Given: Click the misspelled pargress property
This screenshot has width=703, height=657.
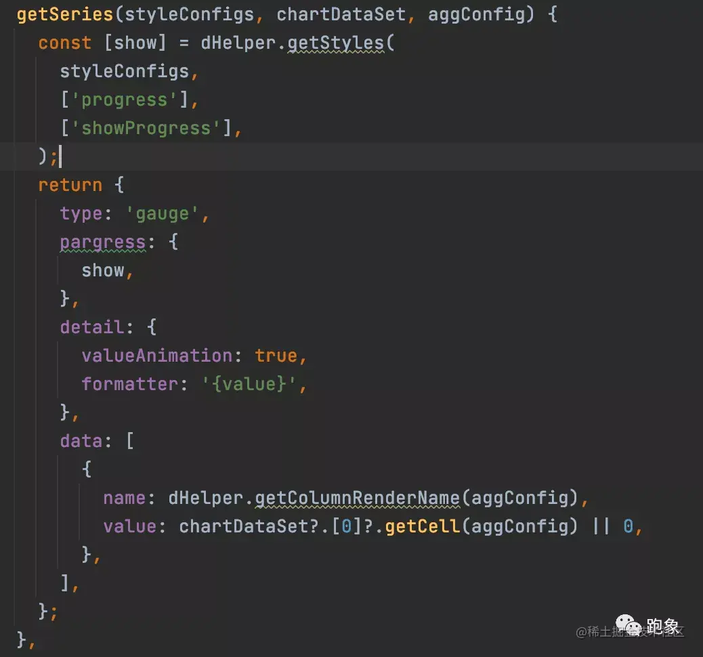Looking at the screenshot, I should coord(103,242).
